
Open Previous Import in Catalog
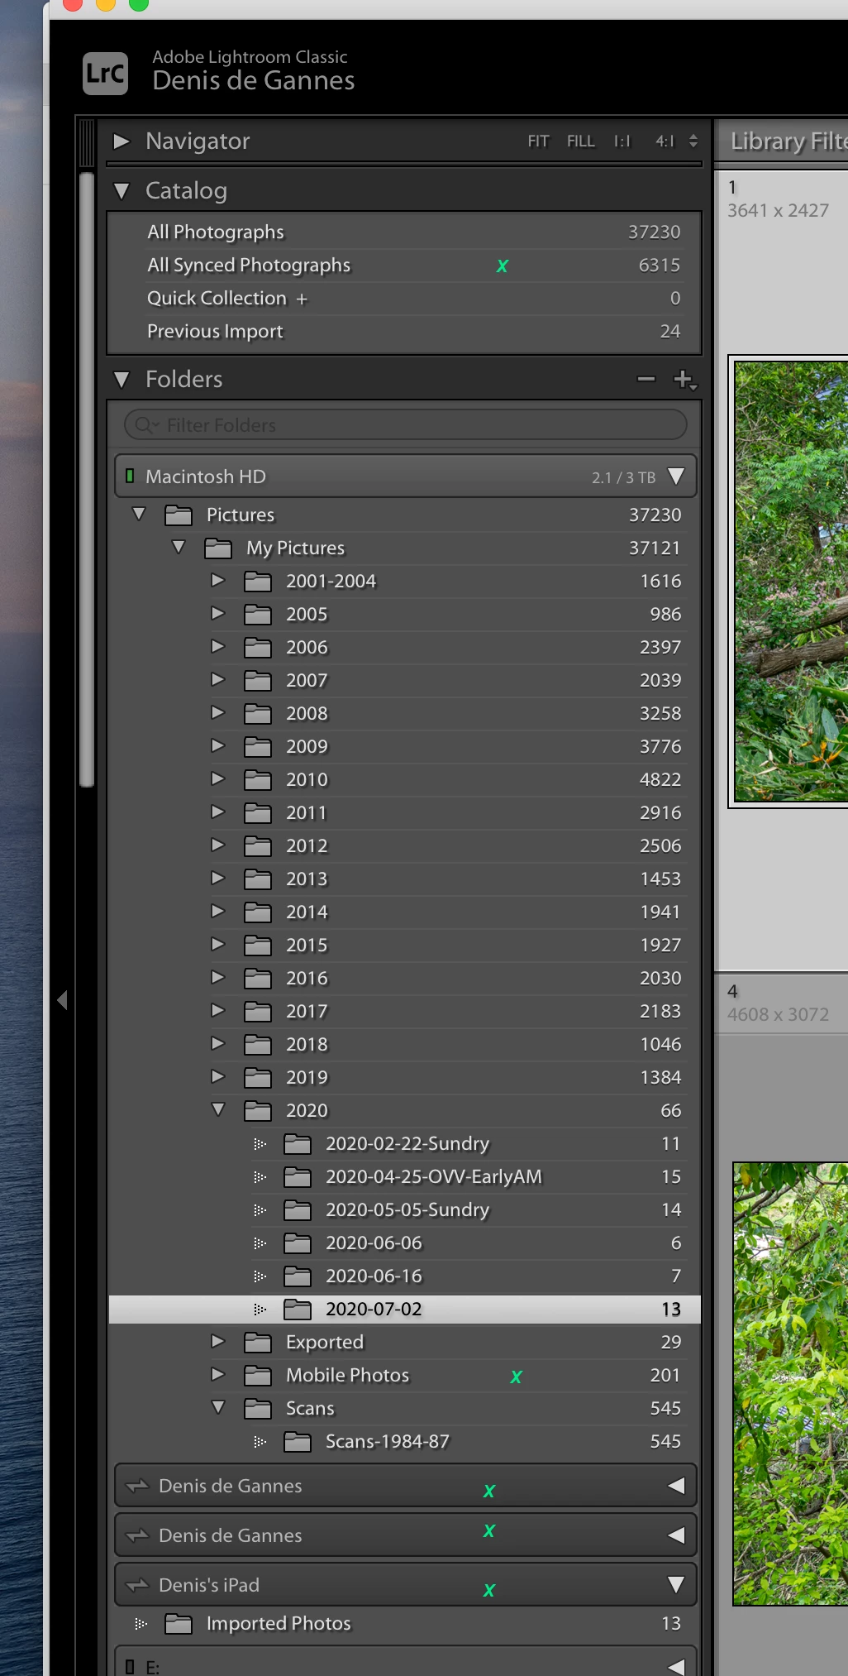click(x=404, y=332)
